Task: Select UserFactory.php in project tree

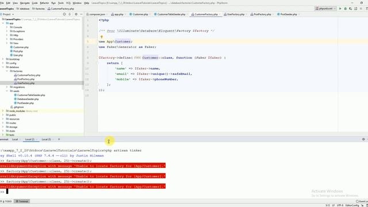Action: pyautogui.click(x=24, y=83)
